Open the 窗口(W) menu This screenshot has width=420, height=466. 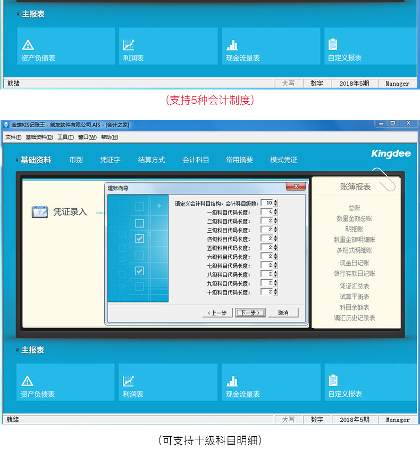click(x=87, y=137)
